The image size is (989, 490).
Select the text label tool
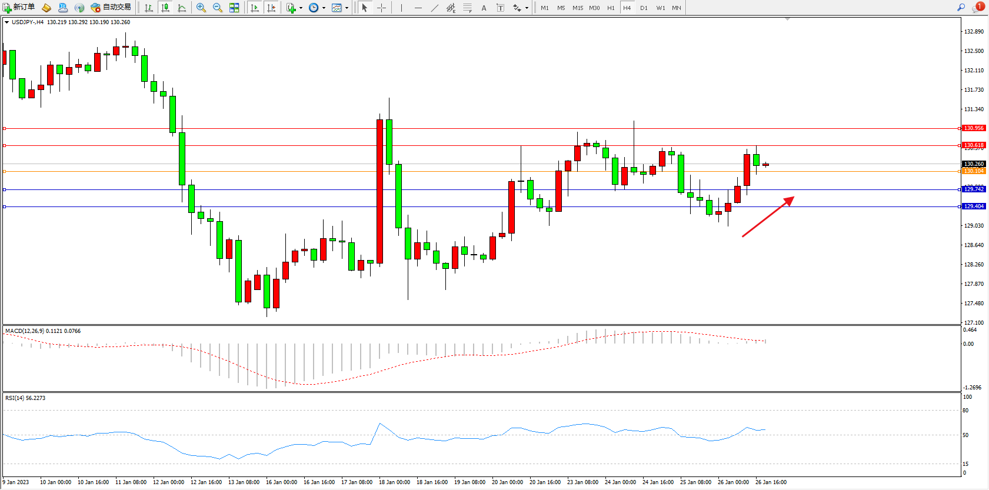[x=500, y=8]
